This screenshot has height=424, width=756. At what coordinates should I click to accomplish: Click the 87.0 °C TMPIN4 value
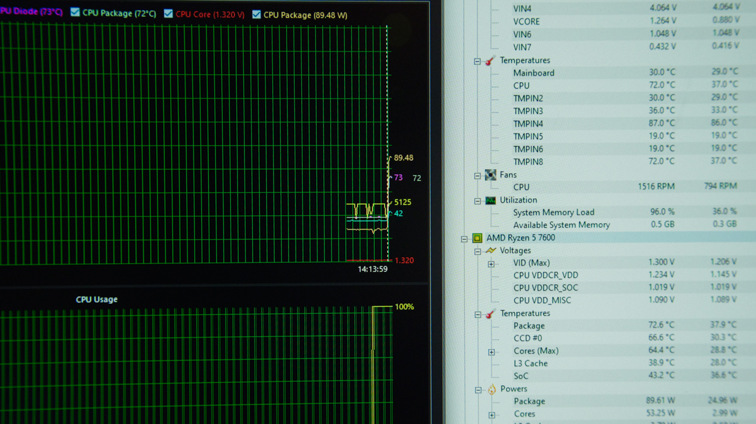click(661, 123)
